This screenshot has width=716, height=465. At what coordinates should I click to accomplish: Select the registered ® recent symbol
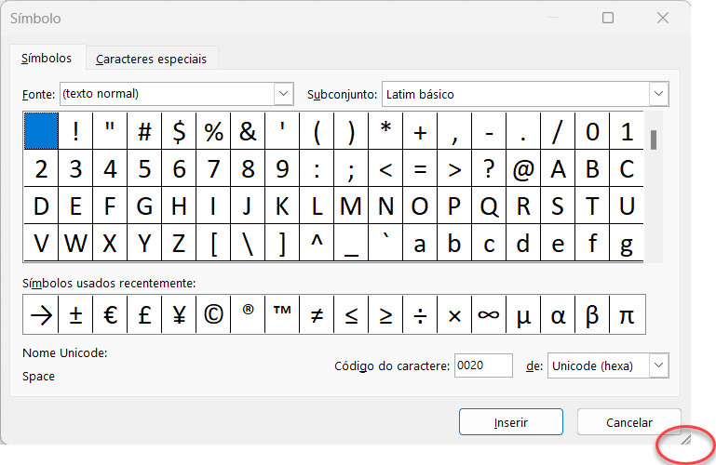[x=248, y=314]
